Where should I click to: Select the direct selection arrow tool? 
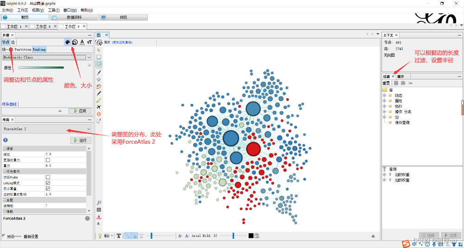[x=99, y=50]
